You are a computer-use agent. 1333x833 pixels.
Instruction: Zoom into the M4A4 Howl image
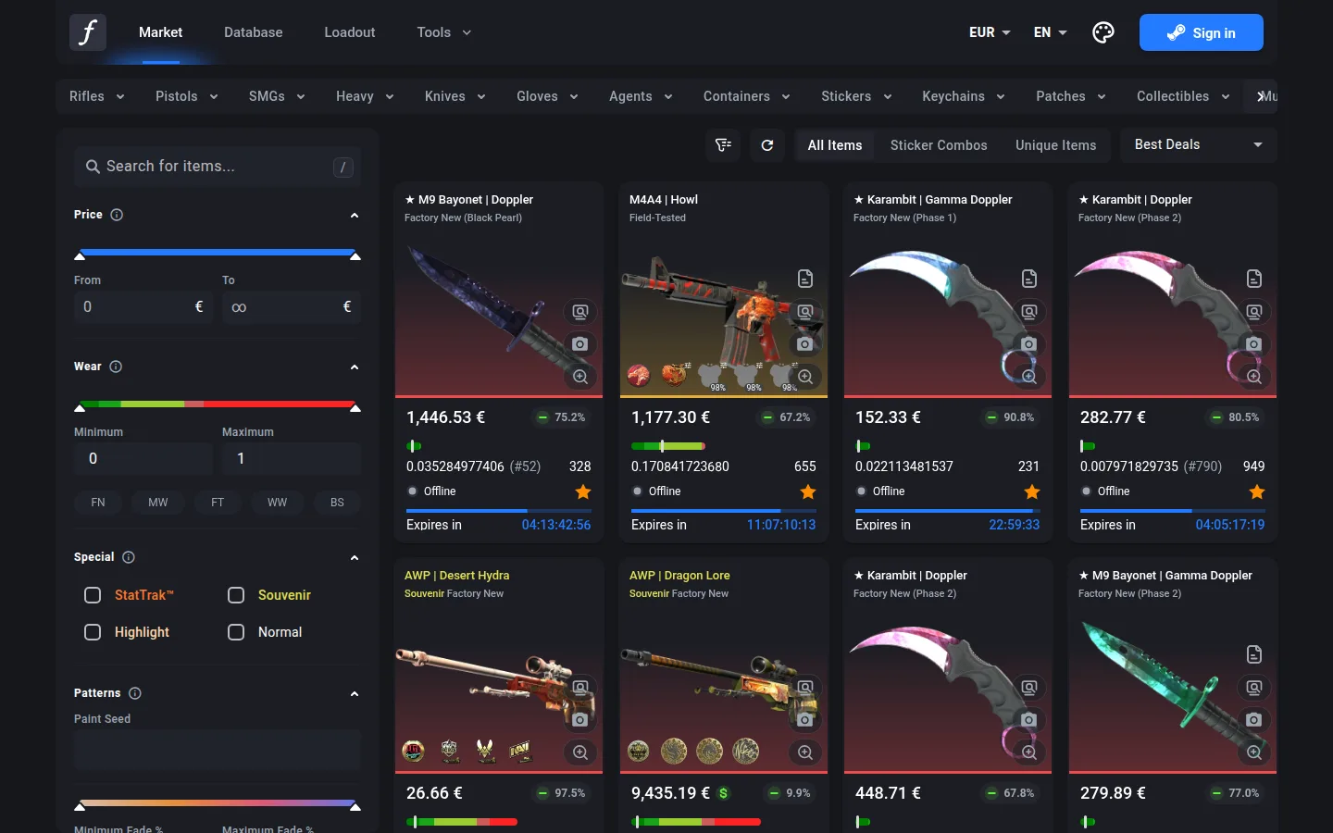coord(805,377)
